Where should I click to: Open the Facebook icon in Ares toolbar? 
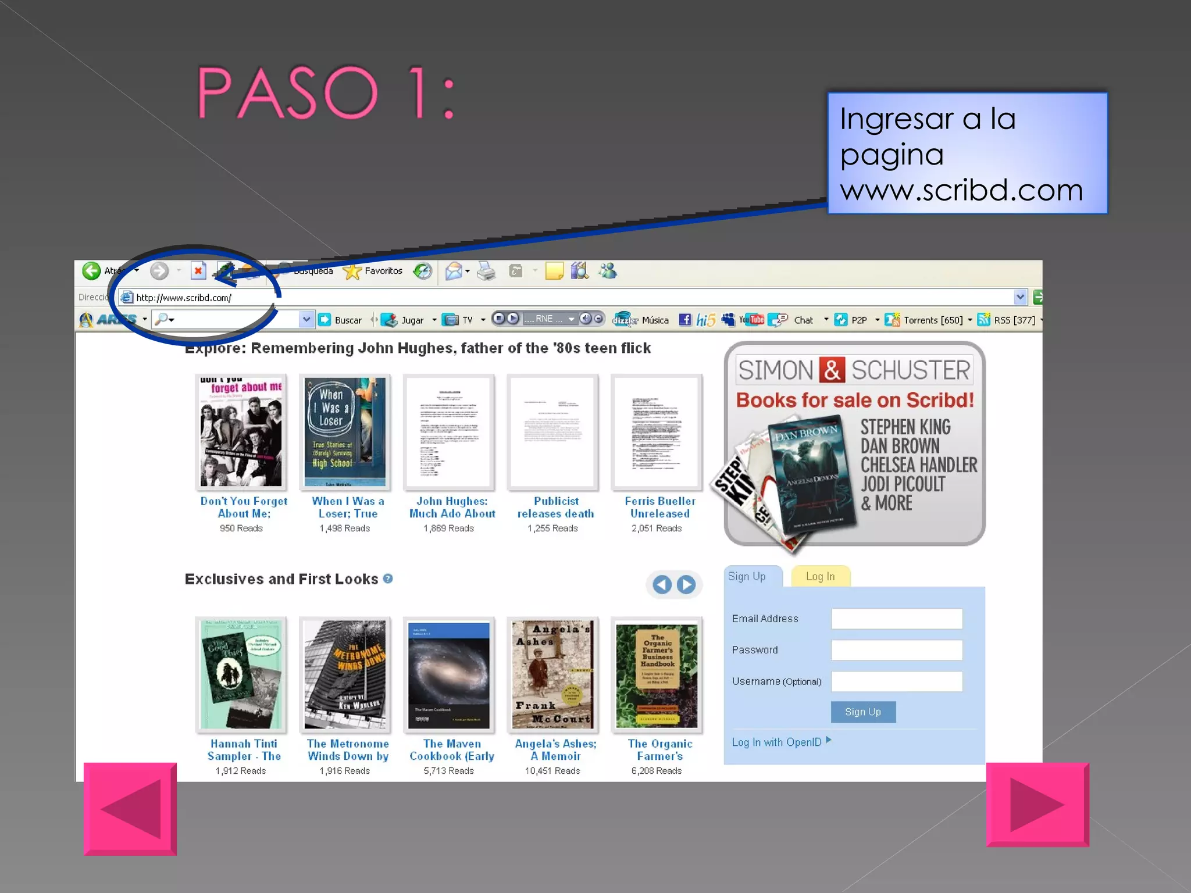point(685,320)
